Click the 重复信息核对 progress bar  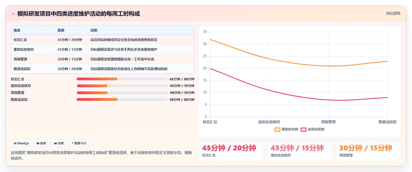pos(122,86)
